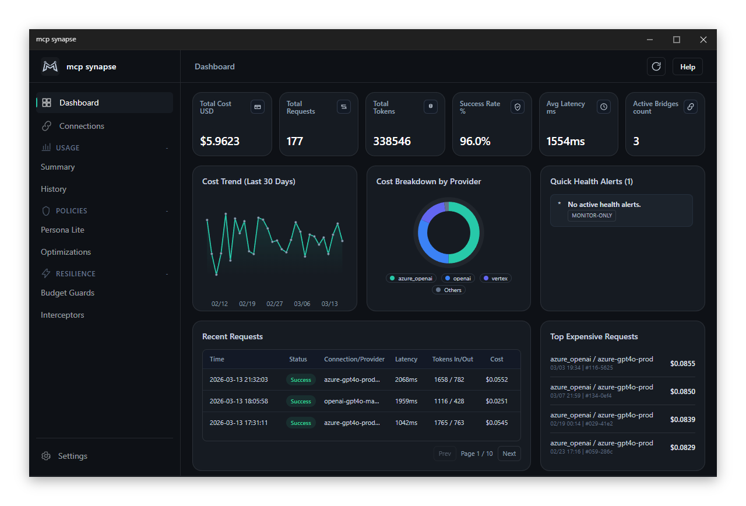Open the Help dialog

point(687,66)
